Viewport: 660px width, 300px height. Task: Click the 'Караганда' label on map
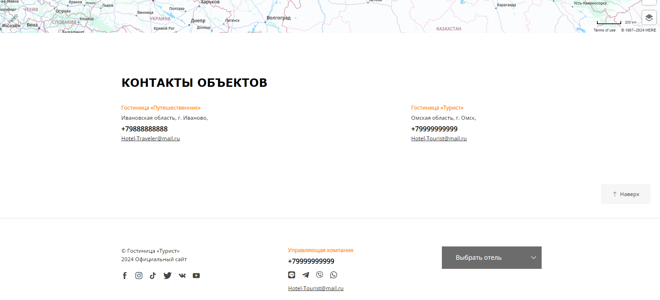[506, 5]
